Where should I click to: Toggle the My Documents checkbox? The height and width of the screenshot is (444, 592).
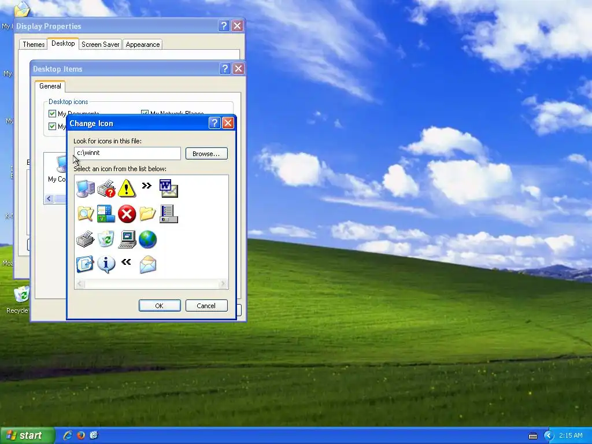pyautogui.click(x=53, y=113)
